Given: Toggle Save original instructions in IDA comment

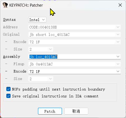Looking at the screenshot, I should [8, 96].
